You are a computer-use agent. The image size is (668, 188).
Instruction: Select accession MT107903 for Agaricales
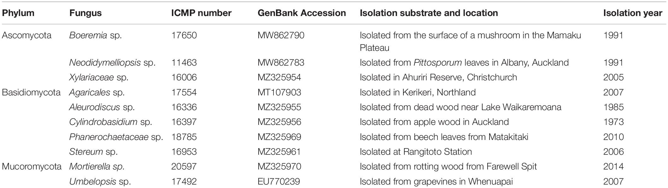[x=279, y=92]
